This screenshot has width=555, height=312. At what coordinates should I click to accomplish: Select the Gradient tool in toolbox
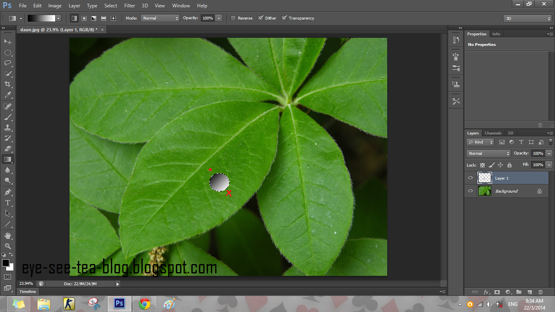(x=8, y=159)
